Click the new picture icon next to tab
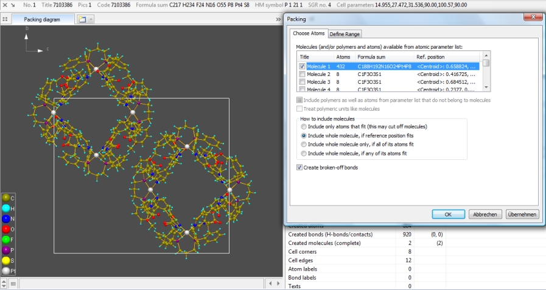 (x=82, y=19)
